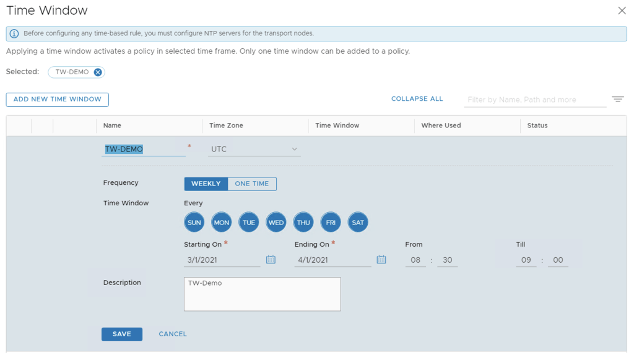Focus the Filter by Name search box
Screen dimensions: 634x353
coord(534,100)
